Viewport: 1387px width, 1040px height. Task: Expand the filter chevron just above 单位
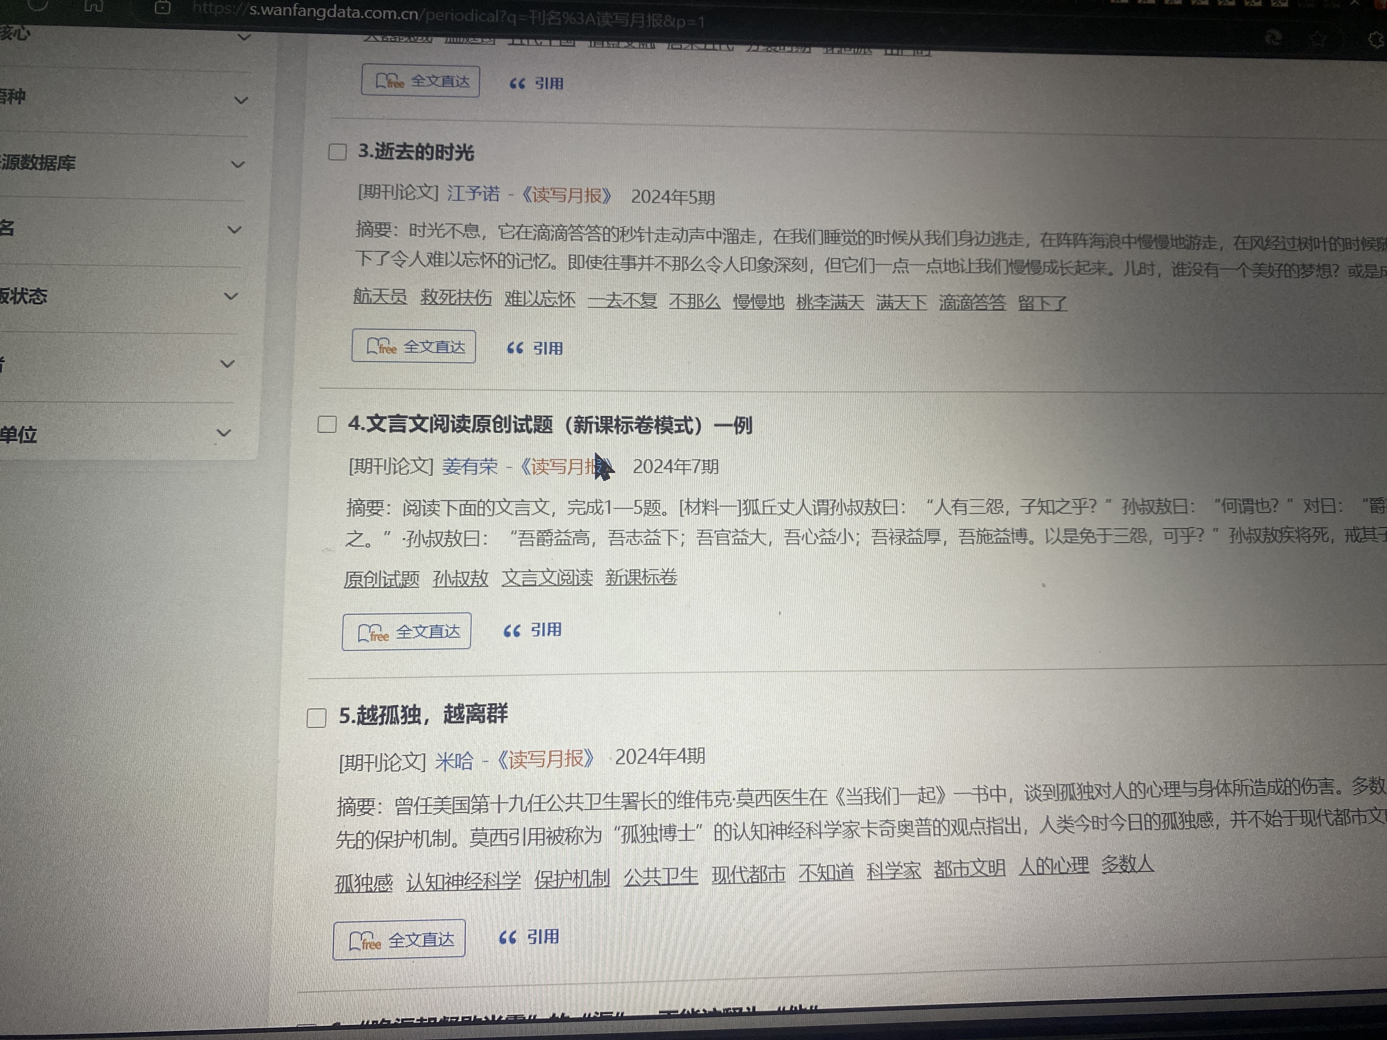[228, 364]
